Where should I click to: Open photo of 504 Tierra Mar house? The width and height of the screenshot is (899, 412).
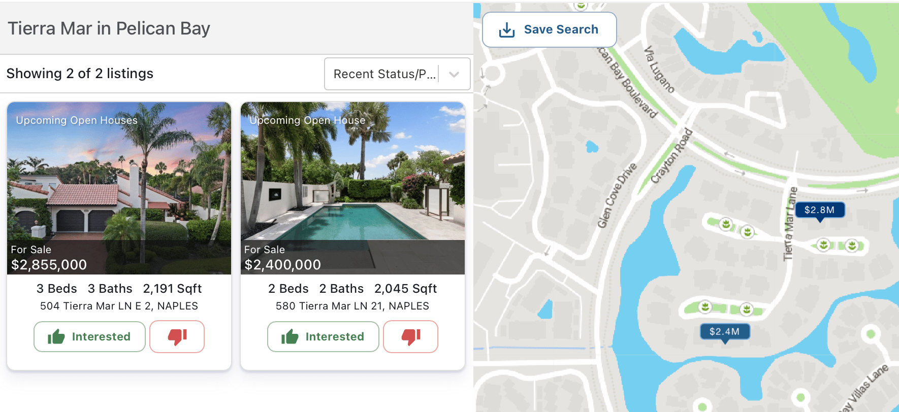tap(119, 188)
